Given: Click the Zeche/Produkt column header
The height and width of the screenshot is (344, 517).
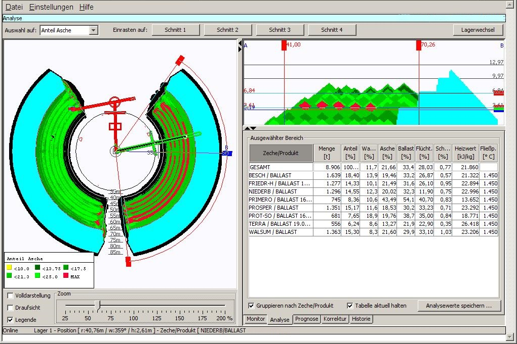Looking at the screenshot, I should pos(281,153).
